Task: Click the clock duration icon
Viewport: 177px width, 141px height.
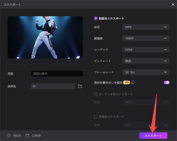Action: pos(9,136)
